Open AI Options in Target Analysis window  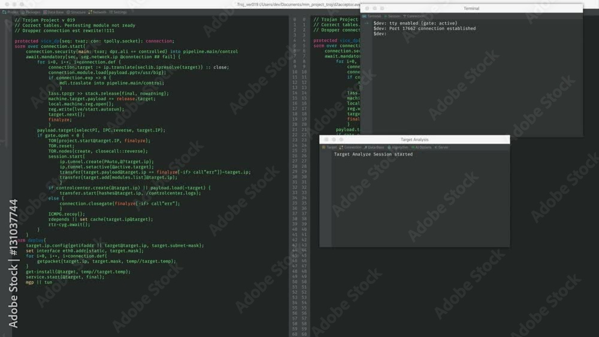point(421,147)
